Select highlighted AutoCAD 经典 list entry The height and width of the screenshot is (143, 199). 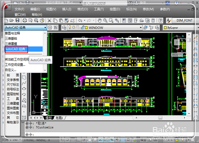pyautogui.click(x=23, y=49)
